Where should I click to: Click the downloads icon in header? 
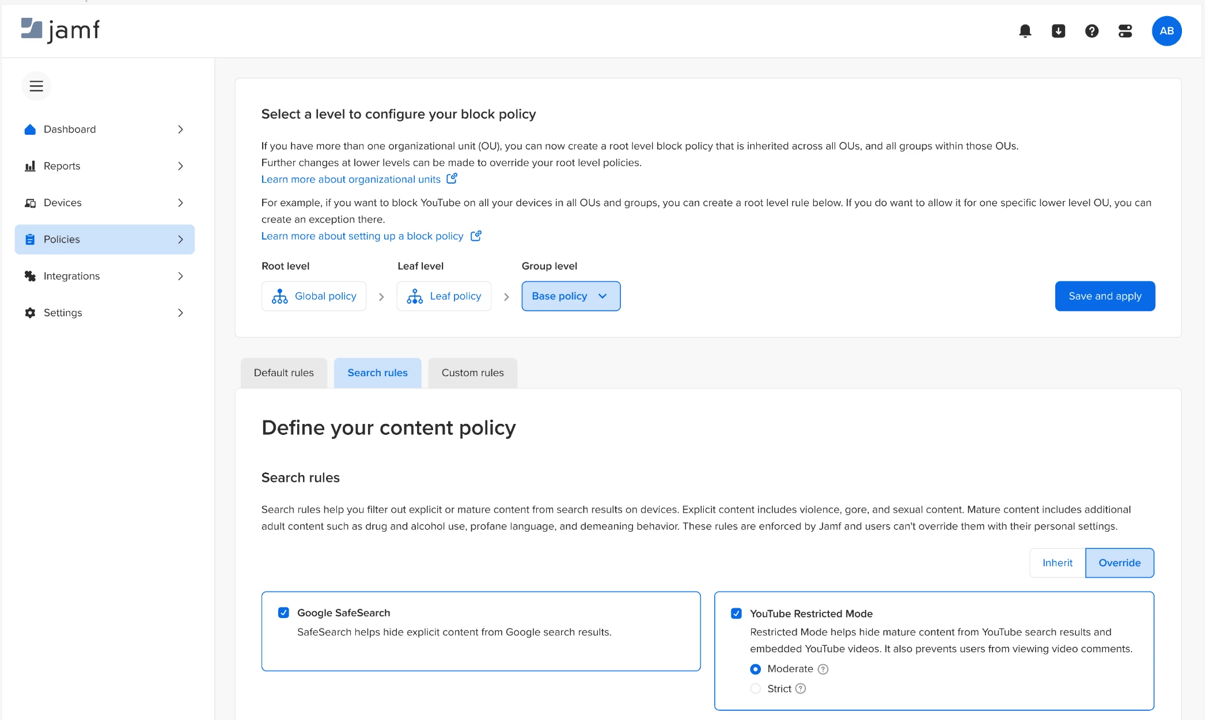click(1058, 31)
